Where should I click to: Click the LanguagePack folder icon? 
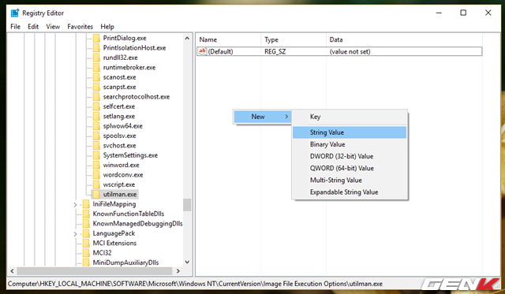(86, 233)
